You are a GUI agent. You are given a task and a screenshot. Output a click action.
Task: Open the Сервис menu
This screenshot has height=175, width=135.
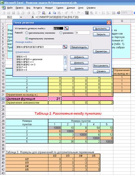60,8
